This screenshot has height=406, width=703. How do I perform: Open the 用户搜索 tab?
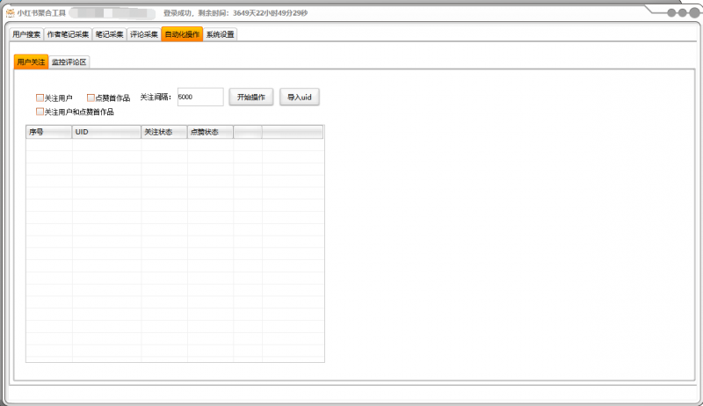point(26,34)
